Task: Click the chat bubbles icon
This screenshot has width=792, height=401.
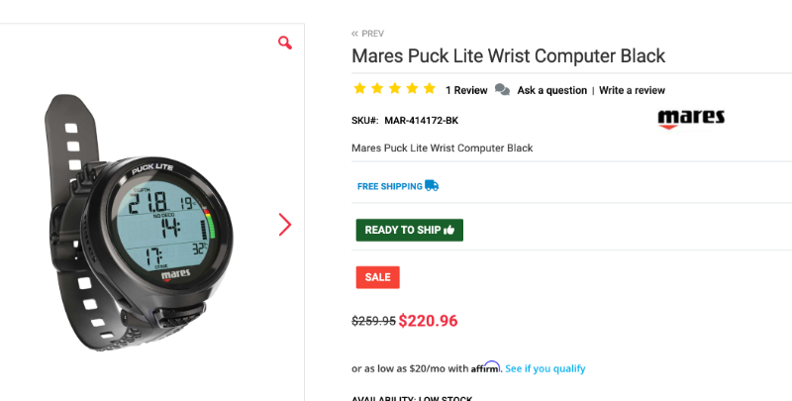Action: click(502, 90)
